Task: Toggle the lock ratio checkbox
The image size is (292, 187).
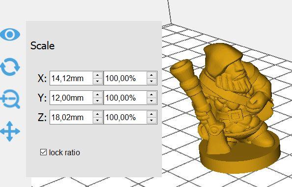Action: click(x=43, y=152)
